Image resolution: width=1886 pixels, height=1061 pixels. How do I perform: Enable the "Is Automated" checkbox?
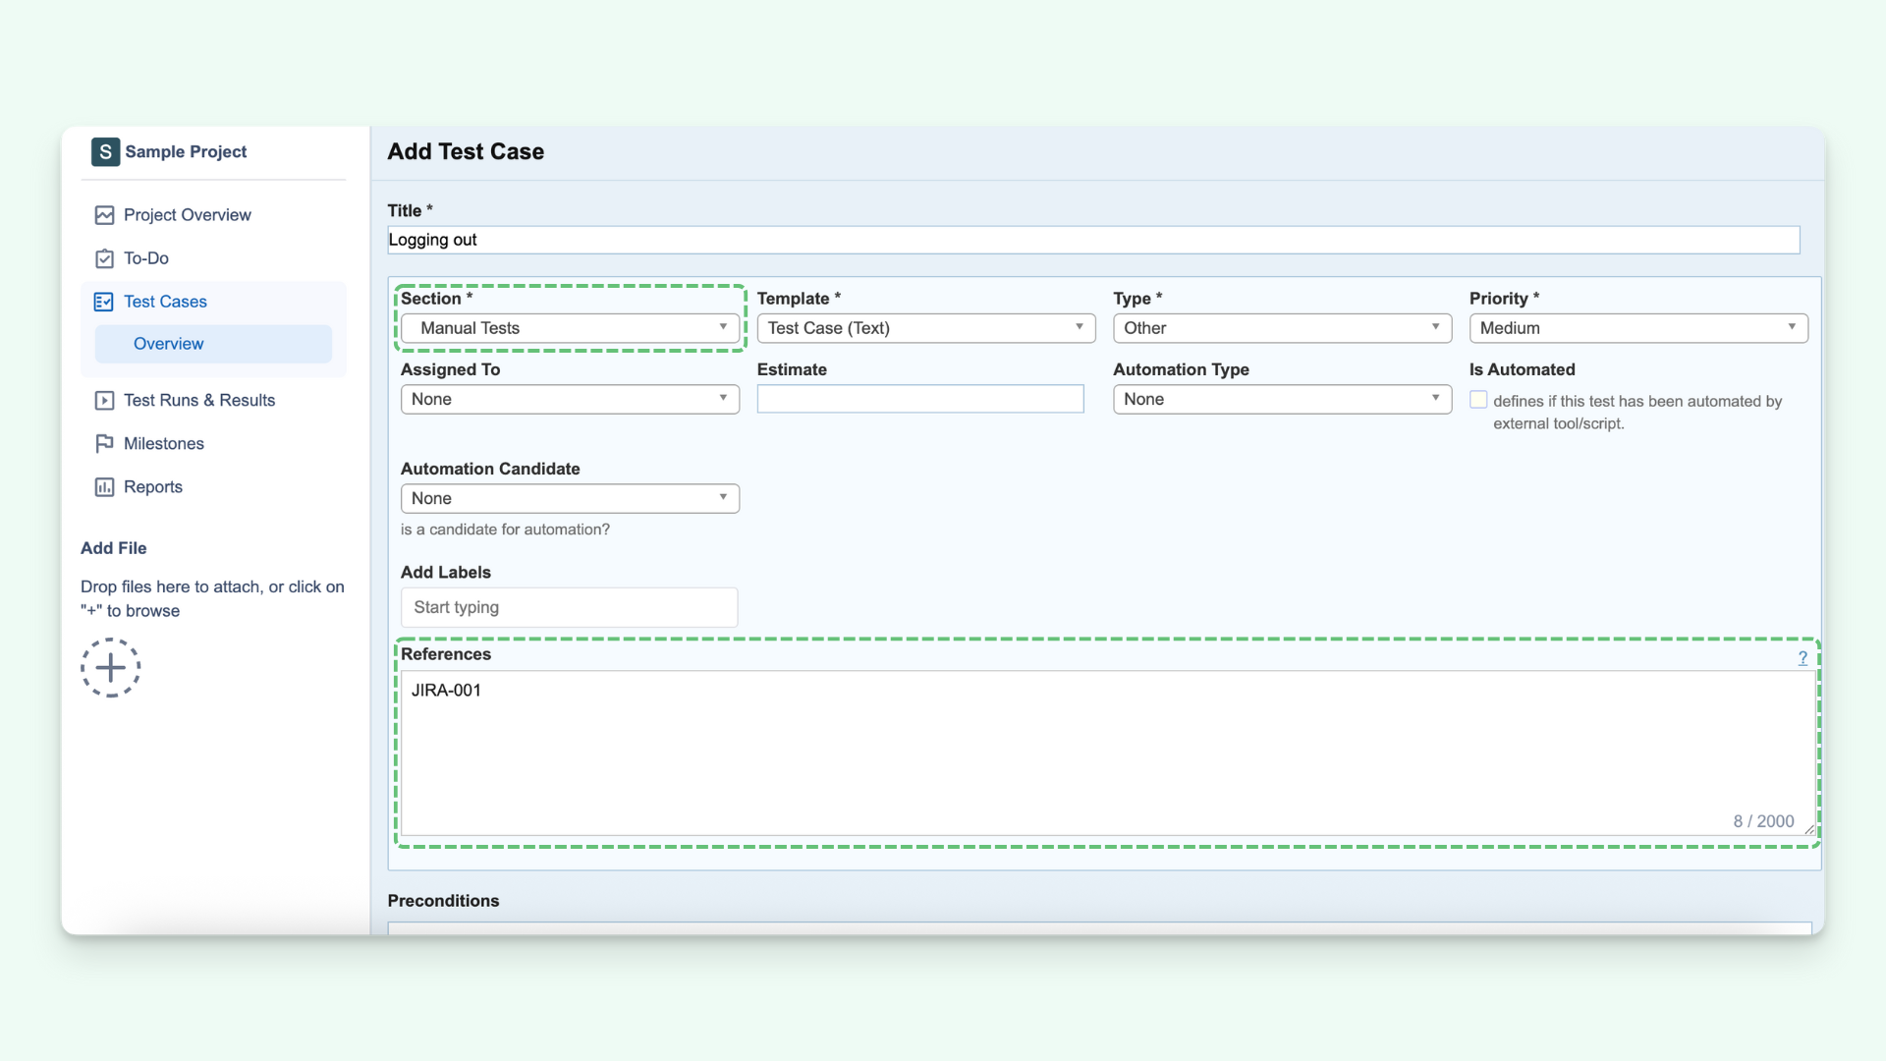(1478, 399)
